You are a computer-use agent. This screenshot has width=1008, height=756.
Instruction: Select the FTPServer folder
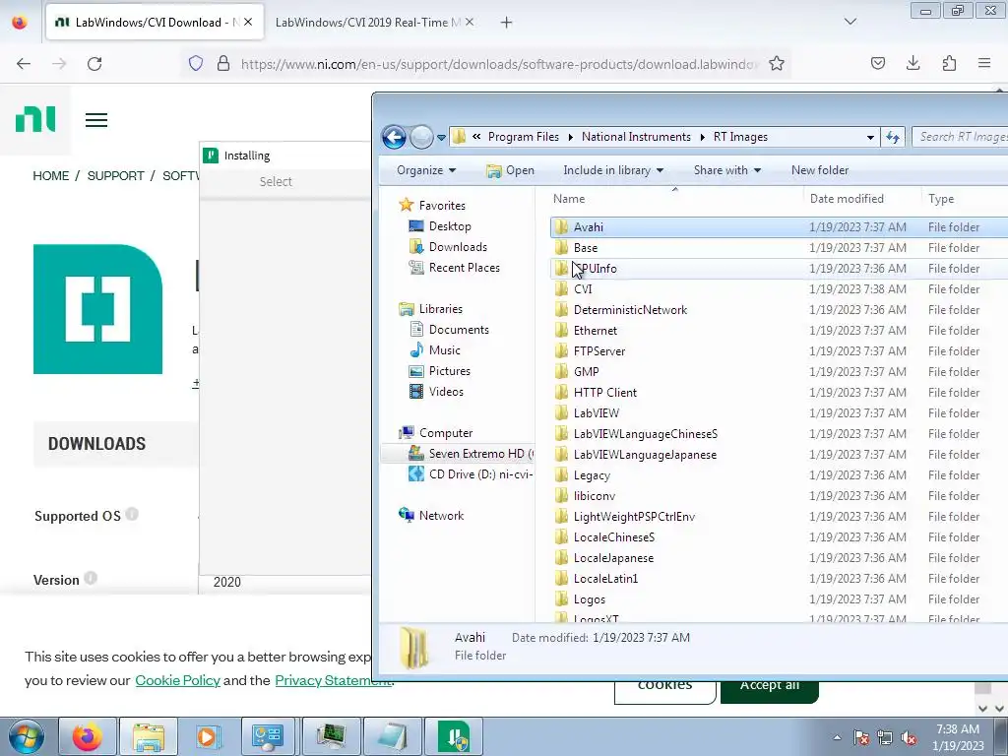[x=599, y=351]
